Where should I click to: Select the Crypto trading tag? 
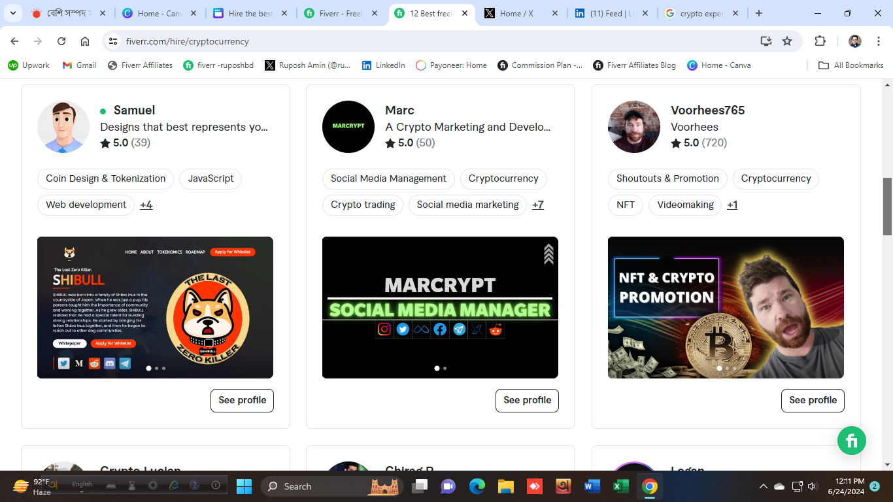point(363,205)
